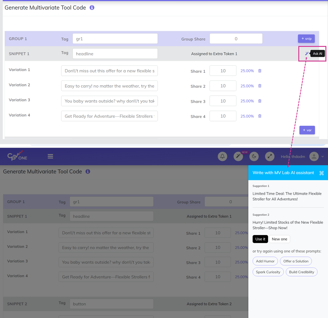The height and width of the screenshot is (318, 328).
Task: Click the info icon beside top page title
Action: click(92, 8)
